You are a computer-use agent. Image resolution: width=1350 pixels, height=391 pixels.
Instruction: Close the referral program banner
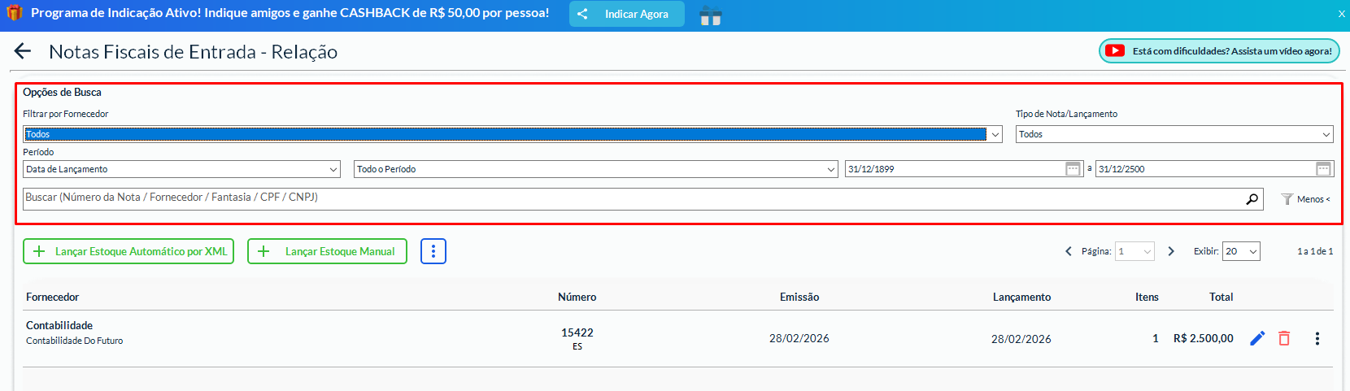coord(1341,14)
